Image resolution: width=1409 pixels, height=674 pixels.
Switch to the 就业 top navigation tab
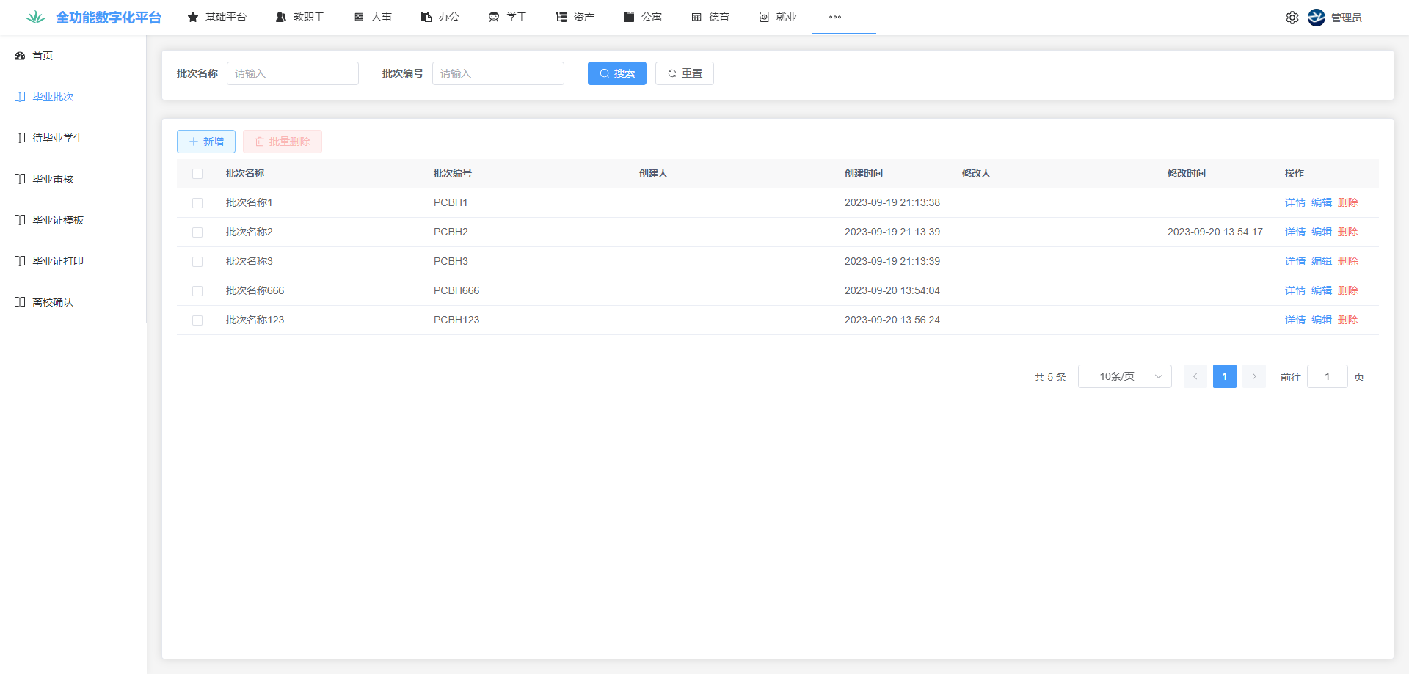click(x=779, y=17)
